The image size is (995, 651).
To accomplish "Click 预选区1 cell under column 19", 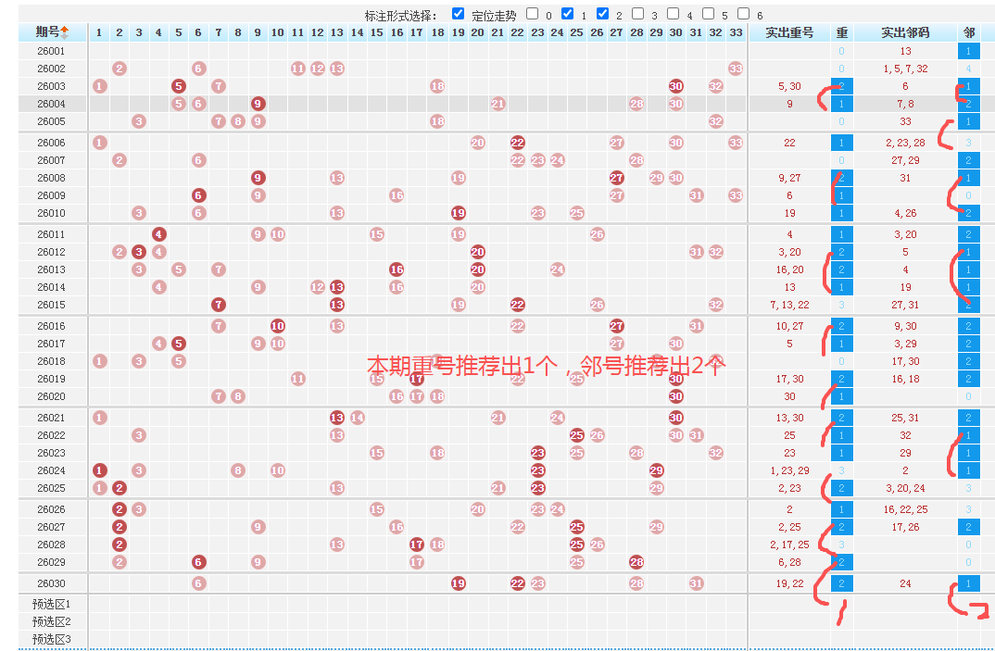I will pos(458,604).
